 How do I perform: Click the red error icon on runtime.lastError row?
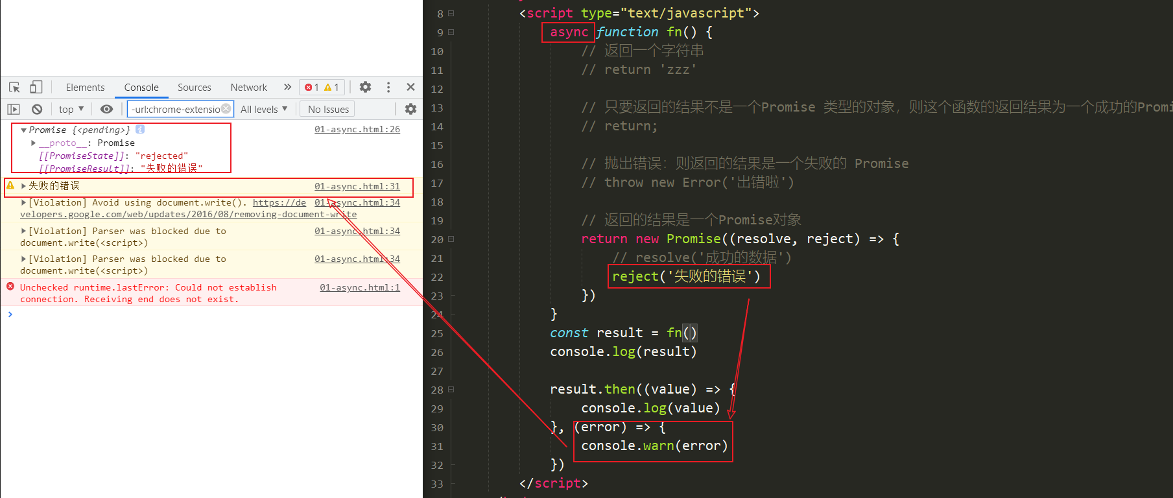pyautogui.click(x=10, y=287)
